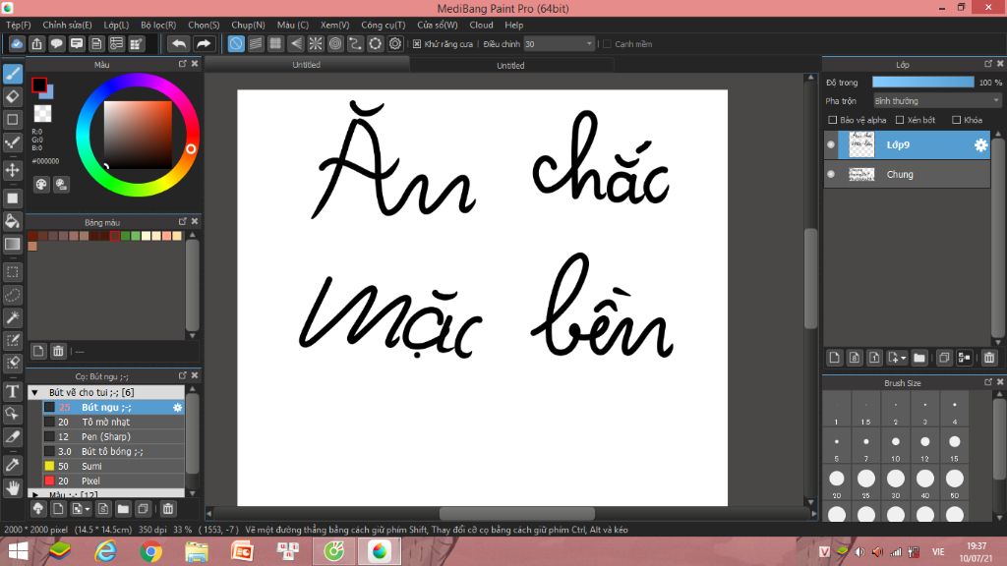Enable the Xén bớt checkbox

coord(900,120)
